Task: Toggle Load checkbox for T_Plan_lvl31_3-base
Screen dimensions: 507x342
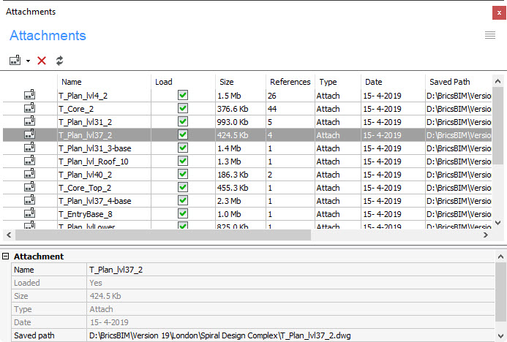Action: pos(183,148)
